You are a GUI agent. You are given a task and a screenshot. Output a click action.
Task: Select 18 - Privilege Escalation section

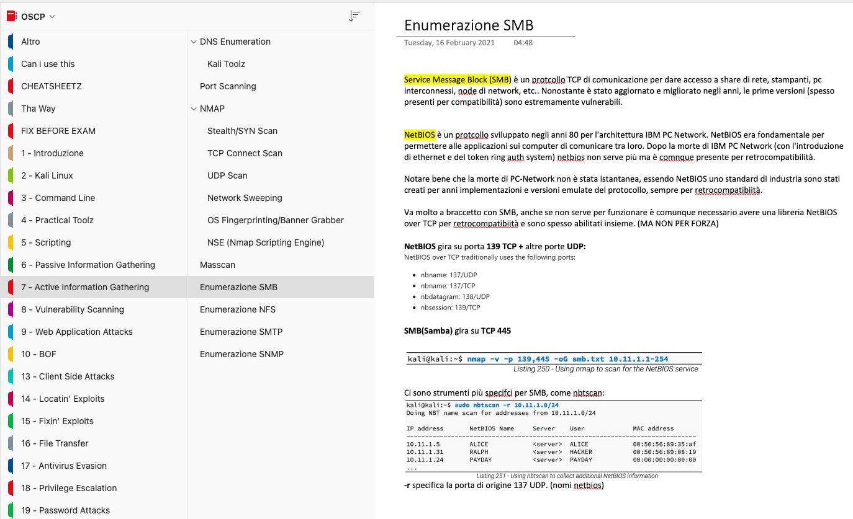[94, 488]
